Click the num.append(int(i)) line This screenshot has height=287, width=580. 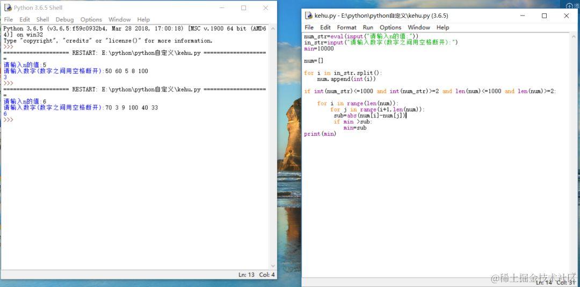click(x=346, y=79)
